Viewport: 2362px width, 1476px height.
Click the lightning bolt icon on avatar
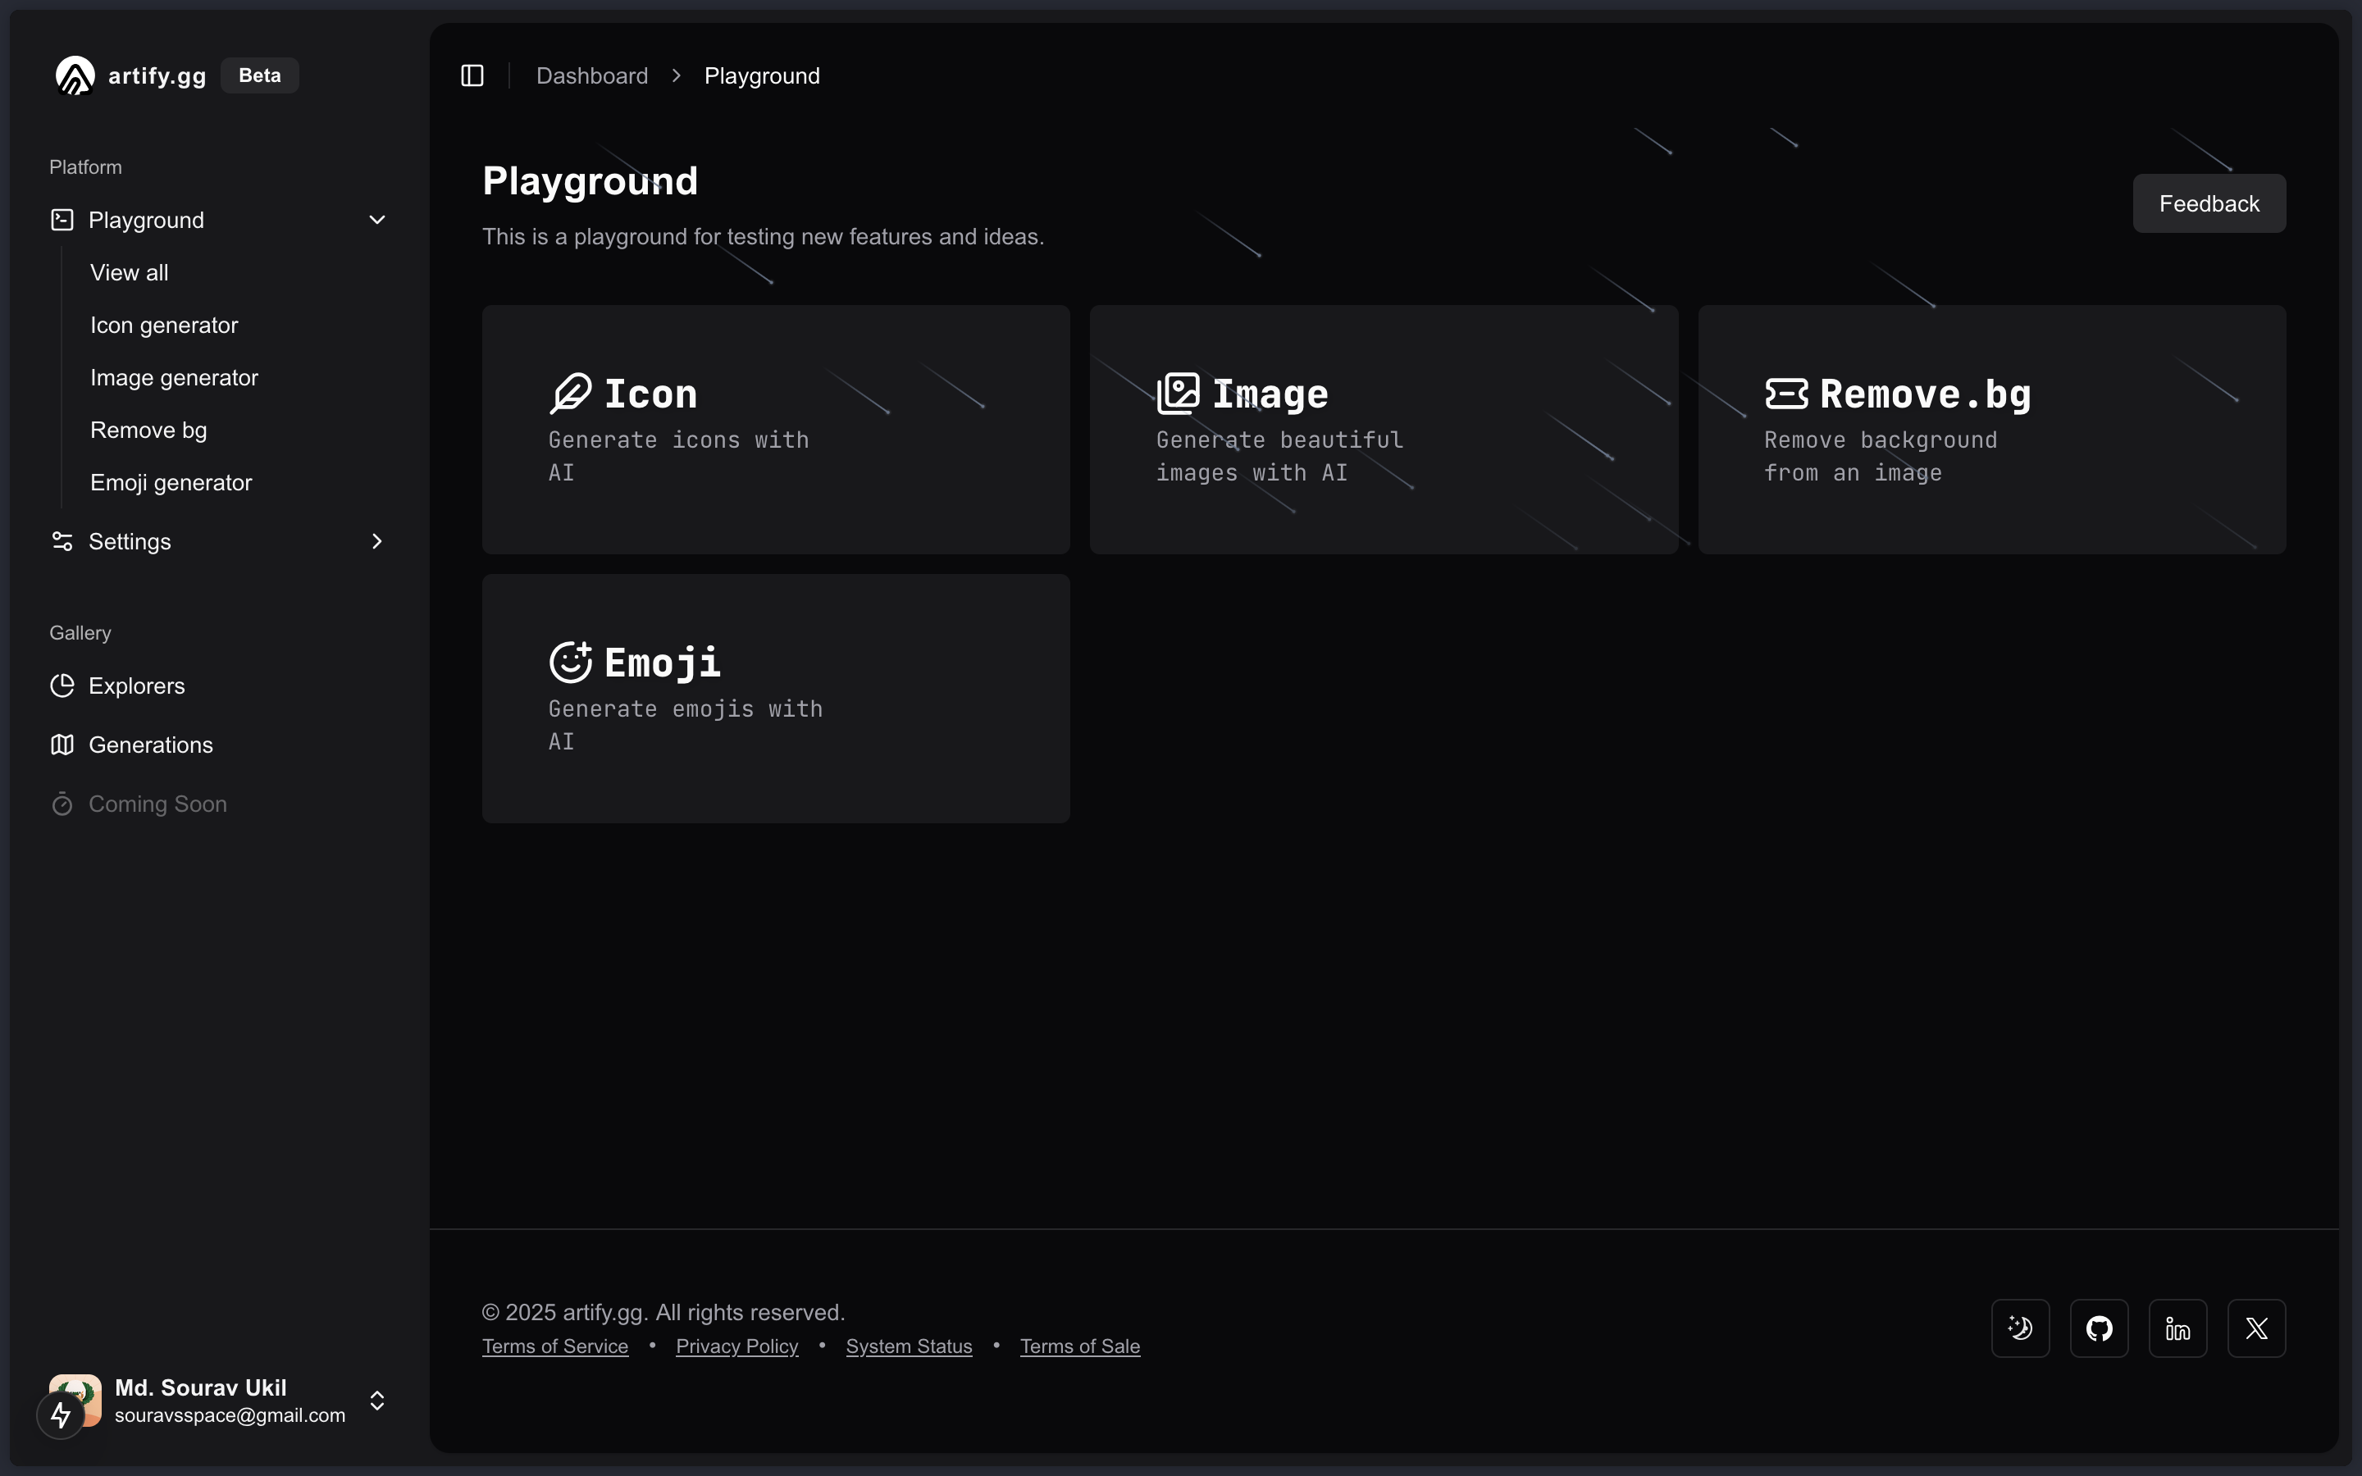pos(61,1414)
